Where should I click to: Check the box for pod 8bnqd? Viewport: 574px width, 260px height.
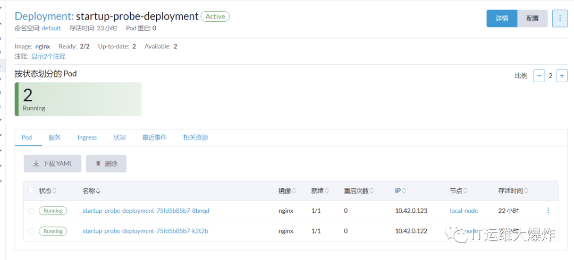click(31, 211)
